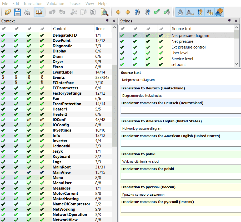The width and height of the screenshot is (241, 222).
Task: Sort by the Context column header
Action: tap(73, 29)
